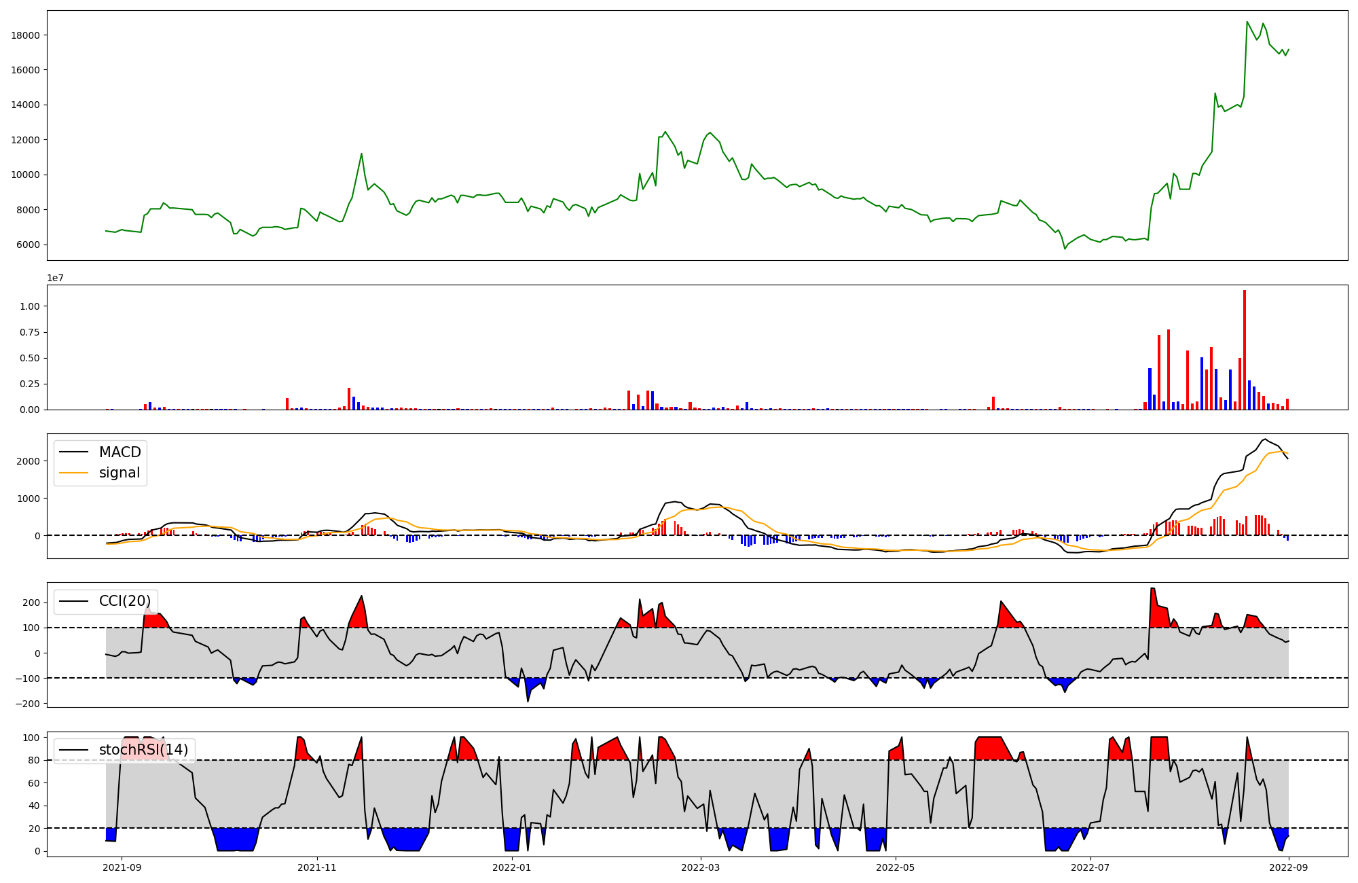Click the MACD legend entry
The height and width of the screenshot is (883, 1358).
point(120,452)
